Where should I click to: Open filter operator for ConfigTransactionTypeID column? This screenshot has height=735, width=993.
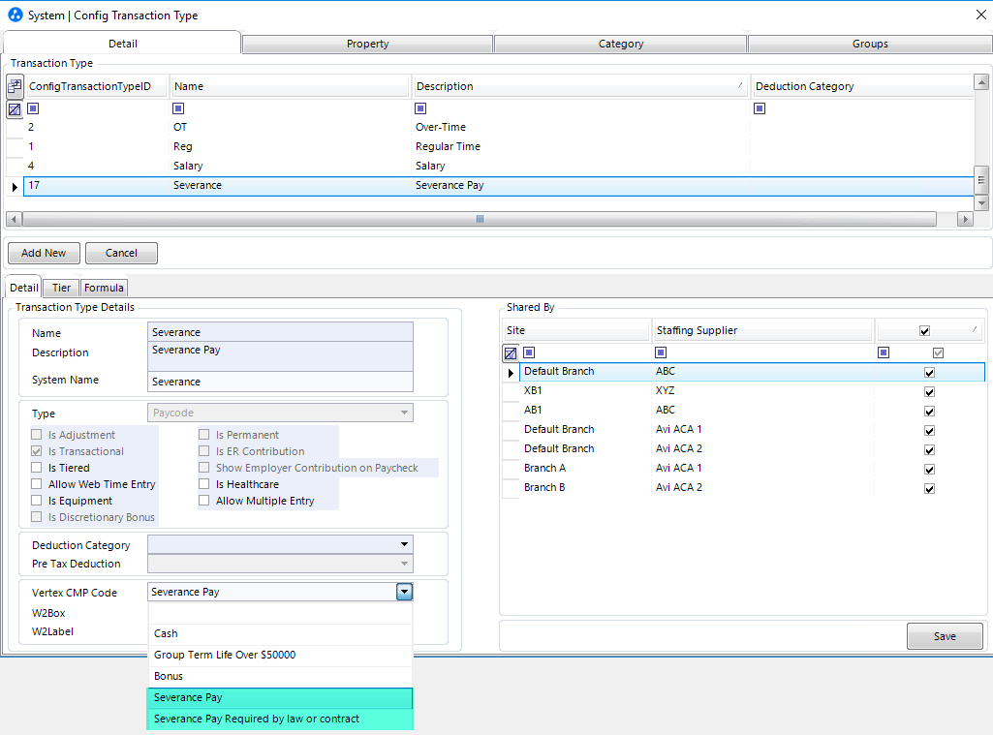(34, 108)
